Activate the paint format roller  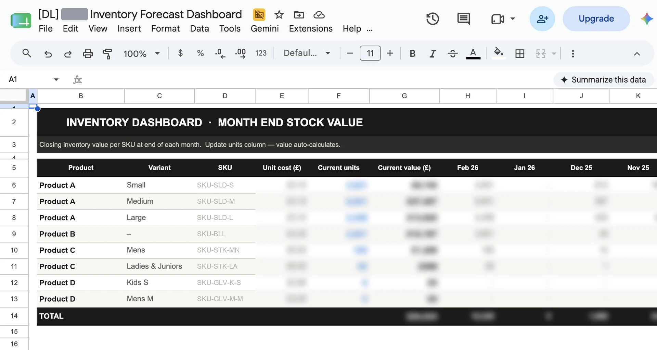[x=107, y=53]
